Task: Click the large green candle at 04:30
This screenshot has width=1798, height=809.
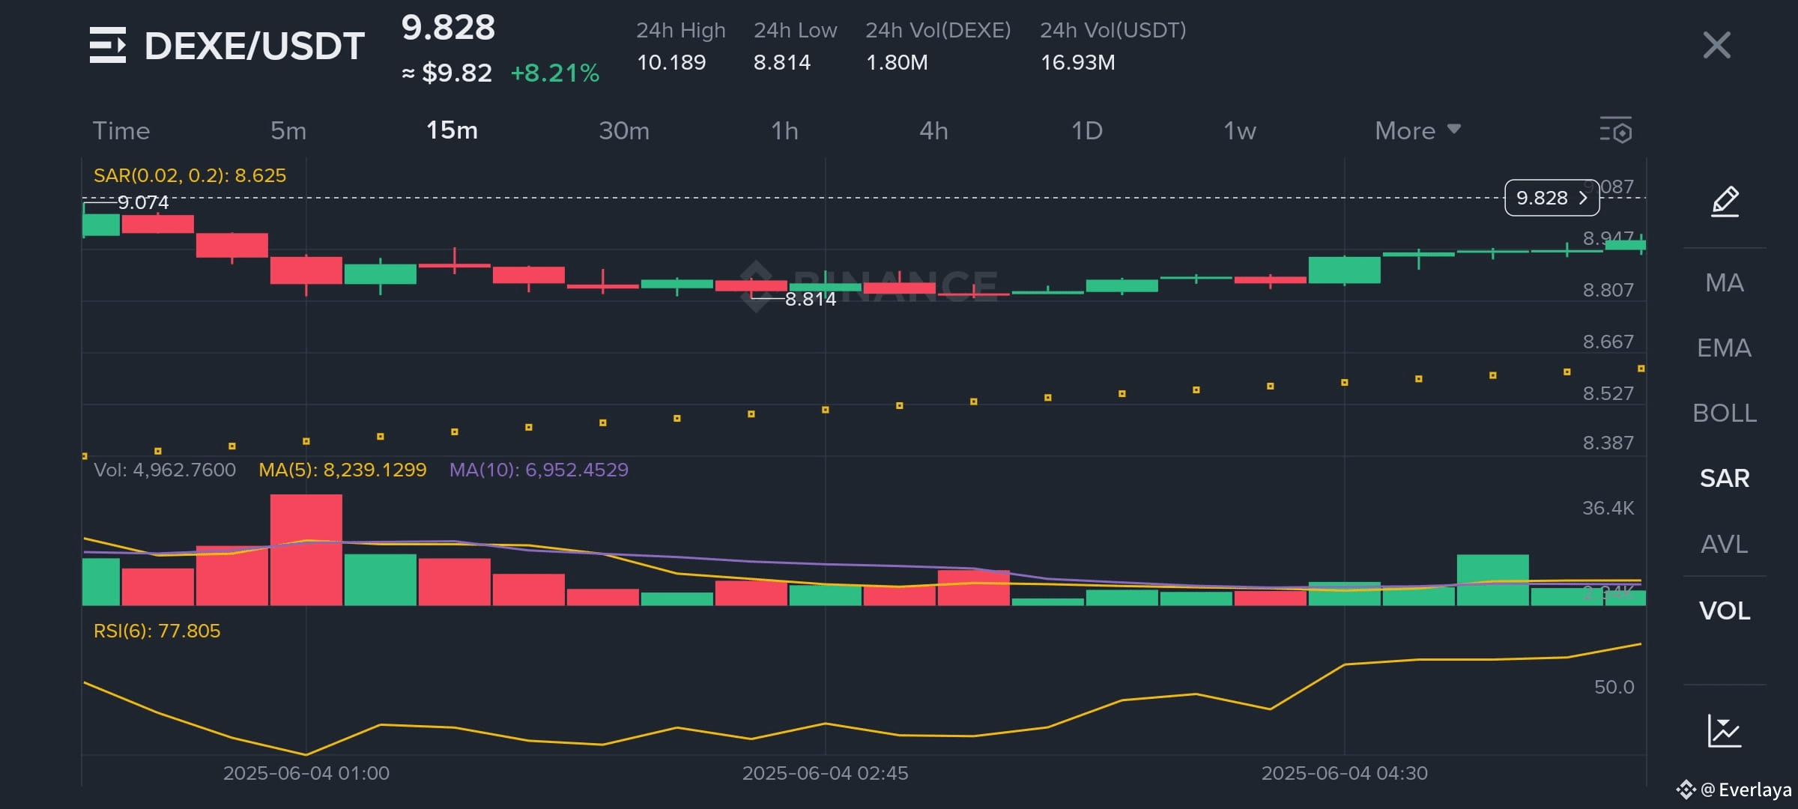Action: (x=1344, y=270)
